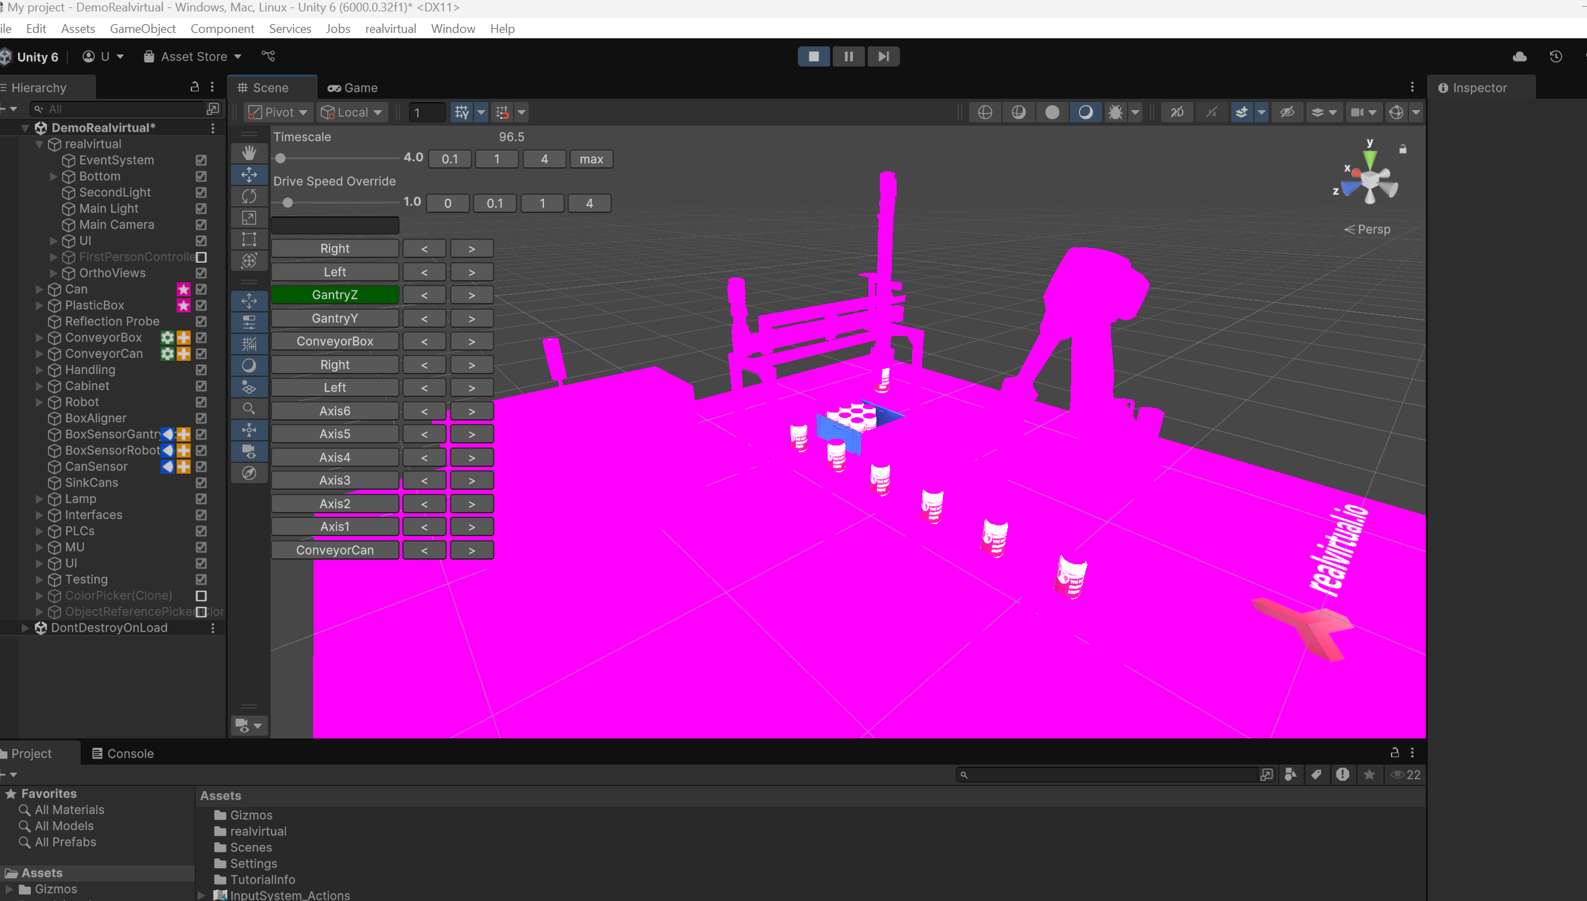This screenshot has height=901, width=1587.
Task: Expand DontDestroyOnLoad scene
Action: tap(25, 628)
